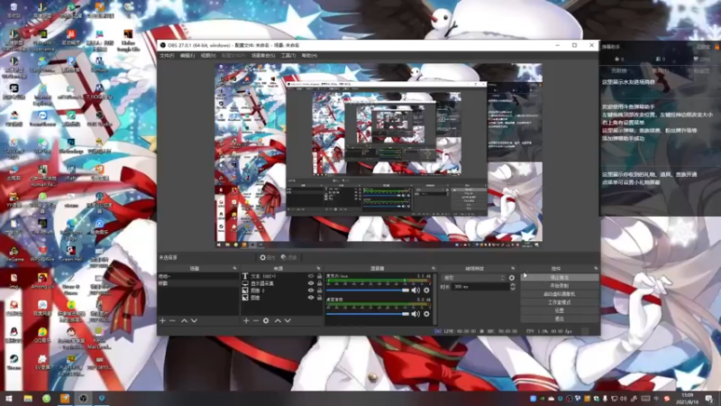This screenshot has width=721, height=406.
Task: Open the 视图(V) menu
Action: point(208,56)
